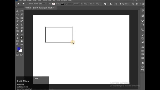This screenshot has width=160, height=90.
Task: Select the Dodge tool
Action: [x=17, y=34]
